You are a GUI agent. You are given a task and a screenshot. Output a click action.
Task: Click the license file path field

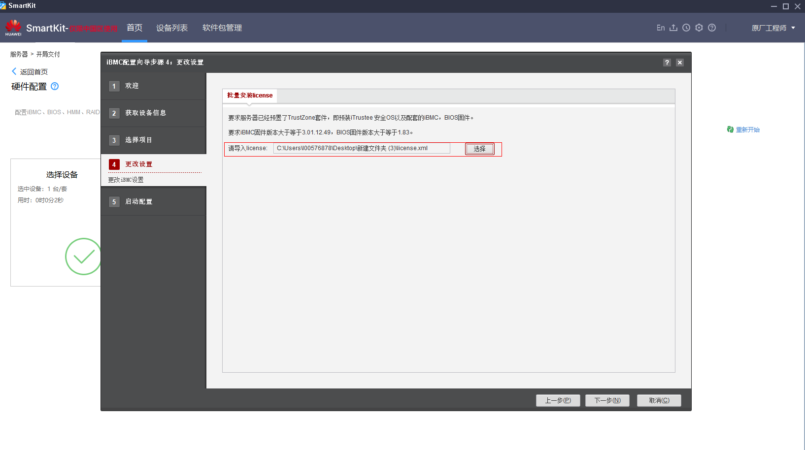[362, 148]
